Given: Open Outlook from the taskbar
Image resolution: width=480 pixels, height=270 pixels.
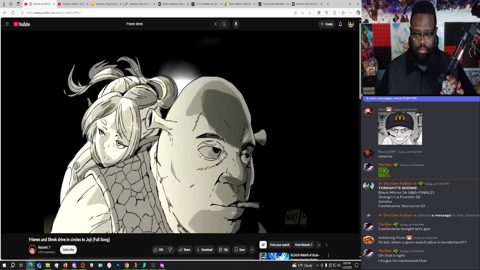Looking at the screenshot, I should coord(39,265).
